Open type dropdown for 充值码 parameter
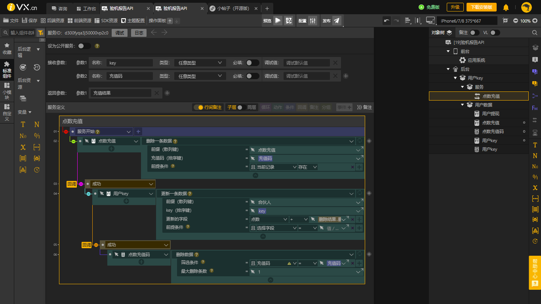Viewport: 541px width, 304px height. [x=200, y=76]
